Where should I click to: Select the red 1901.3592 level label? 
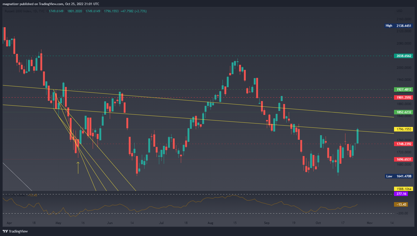(x=403, y=98)
